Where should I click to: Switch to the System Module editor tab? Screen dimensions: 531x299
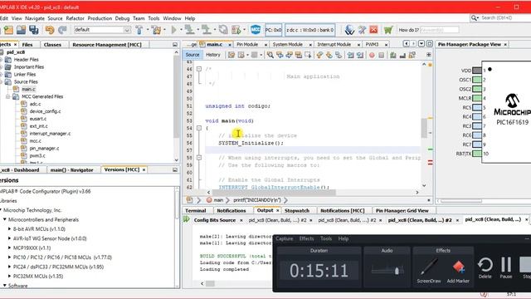pyautogui.click(x=288, y=44)
